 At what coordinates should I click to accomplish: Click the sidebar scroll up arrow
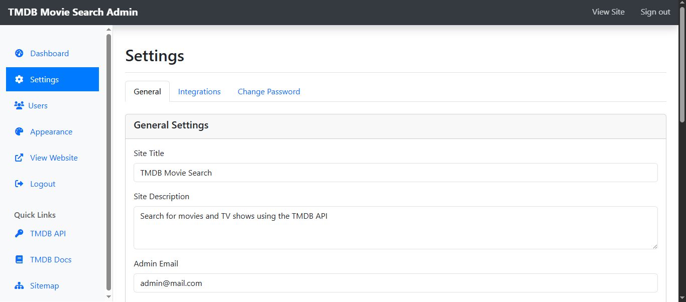tap(109, 30)
